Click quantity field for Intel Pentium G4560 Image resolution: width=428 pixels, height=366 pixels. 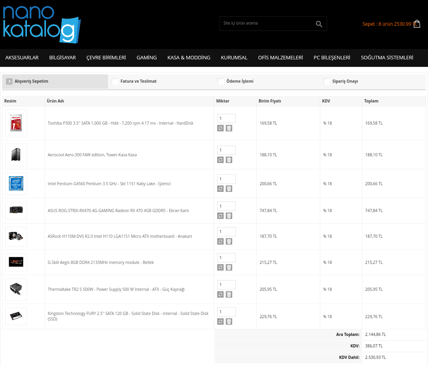pyautogui.click(x=226, y=179)
